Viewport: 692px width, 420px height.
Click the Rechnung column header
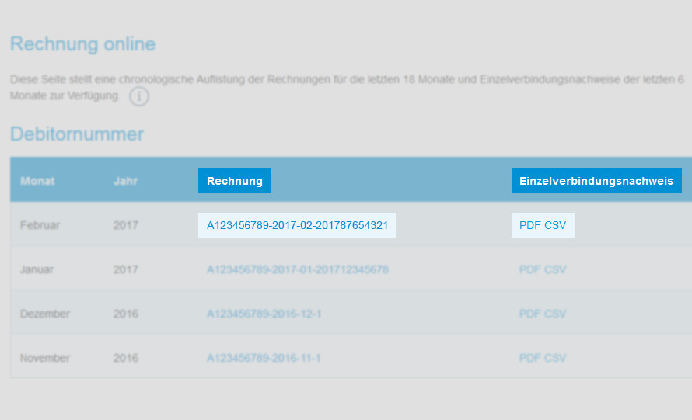[x=234, y=181]
